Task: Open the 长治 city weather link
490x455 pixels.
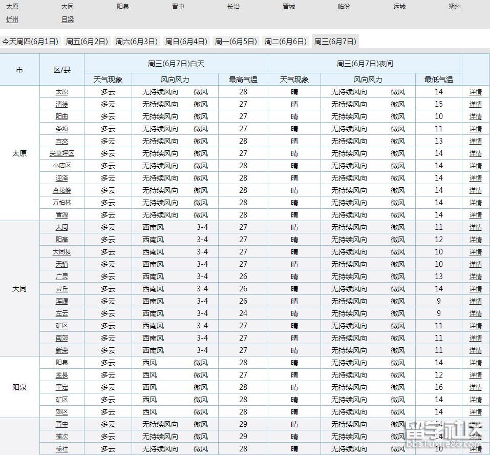Action: point(233,7)
